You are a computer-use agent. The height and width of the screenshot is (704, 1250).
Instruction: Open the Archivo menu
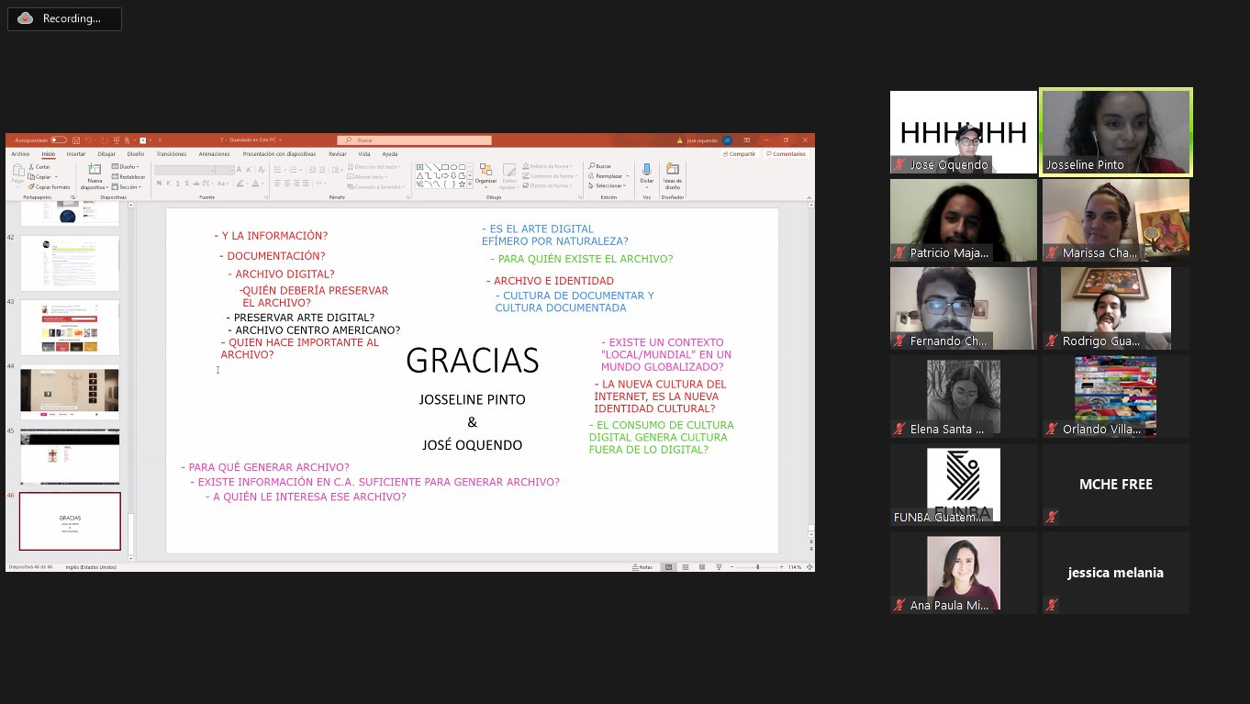20,154
